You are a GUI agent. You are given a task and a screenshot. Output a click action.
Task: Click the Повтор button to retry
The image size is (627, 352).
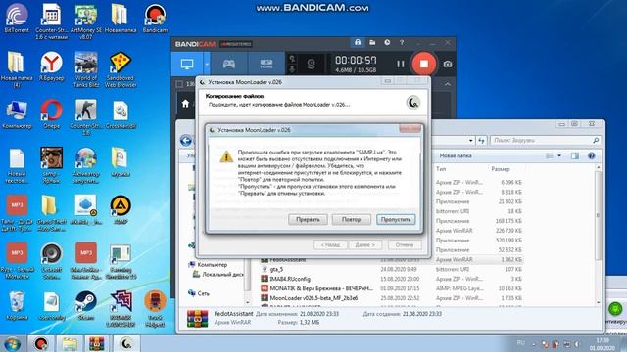pyautogui.click(x=351, y=219)
